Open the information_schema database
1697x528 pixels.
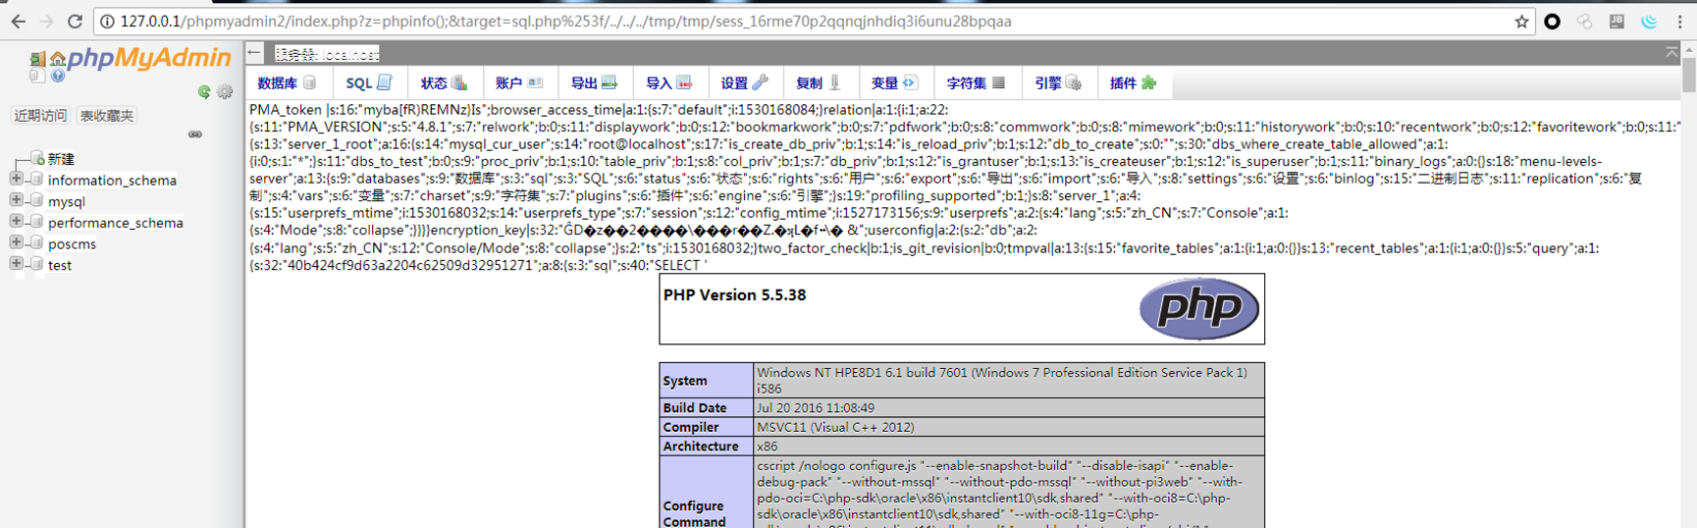[x=112, y=181]
